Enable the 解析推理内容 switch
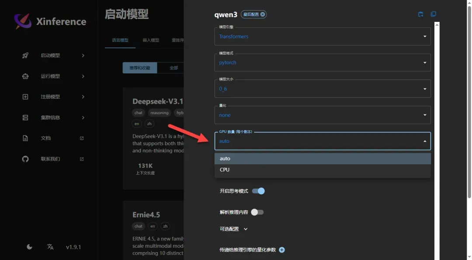 [x=257, y=212]
